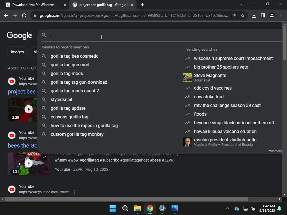Screen dimensions: 287x215
Task: Open Windows taskbar Search
Action: (x=125, y=208)
